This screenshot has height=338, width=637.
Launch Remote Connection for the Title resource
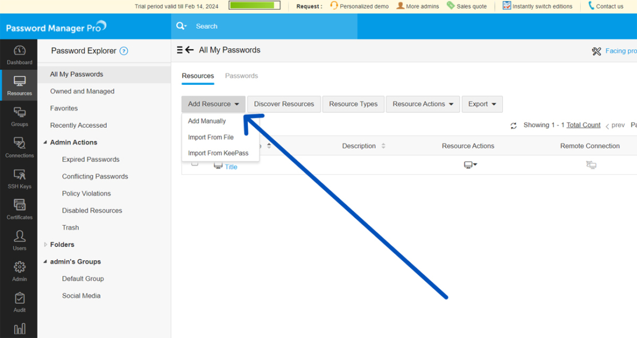coord(591,163)
